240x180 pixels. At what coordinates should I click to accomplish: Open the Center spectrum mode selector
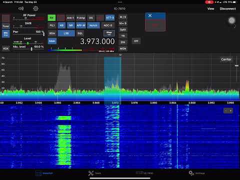226,59
